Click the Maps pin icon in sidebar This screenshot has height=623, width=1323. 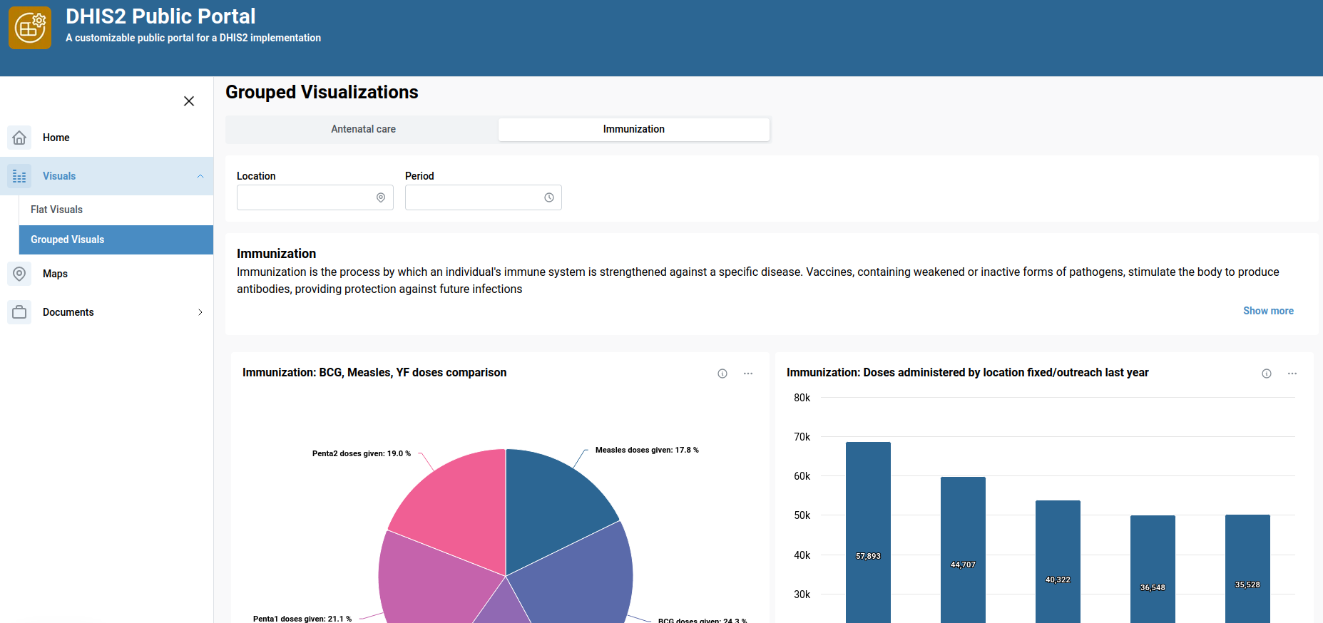tap(19, 274)
